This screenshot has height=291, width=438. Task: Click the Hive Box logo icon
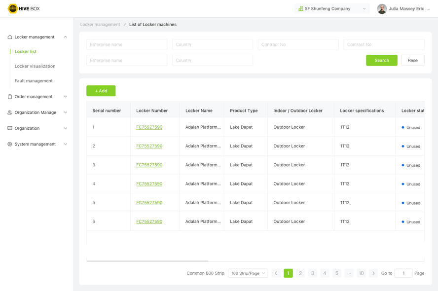[13, 8]
